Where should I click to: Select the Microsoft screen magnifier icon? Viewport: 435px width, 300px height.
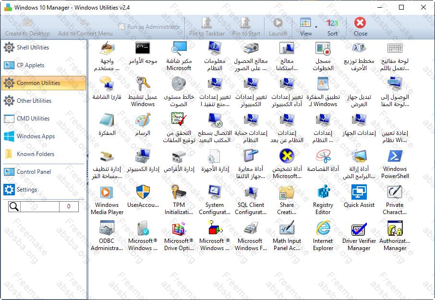point(179,48)
